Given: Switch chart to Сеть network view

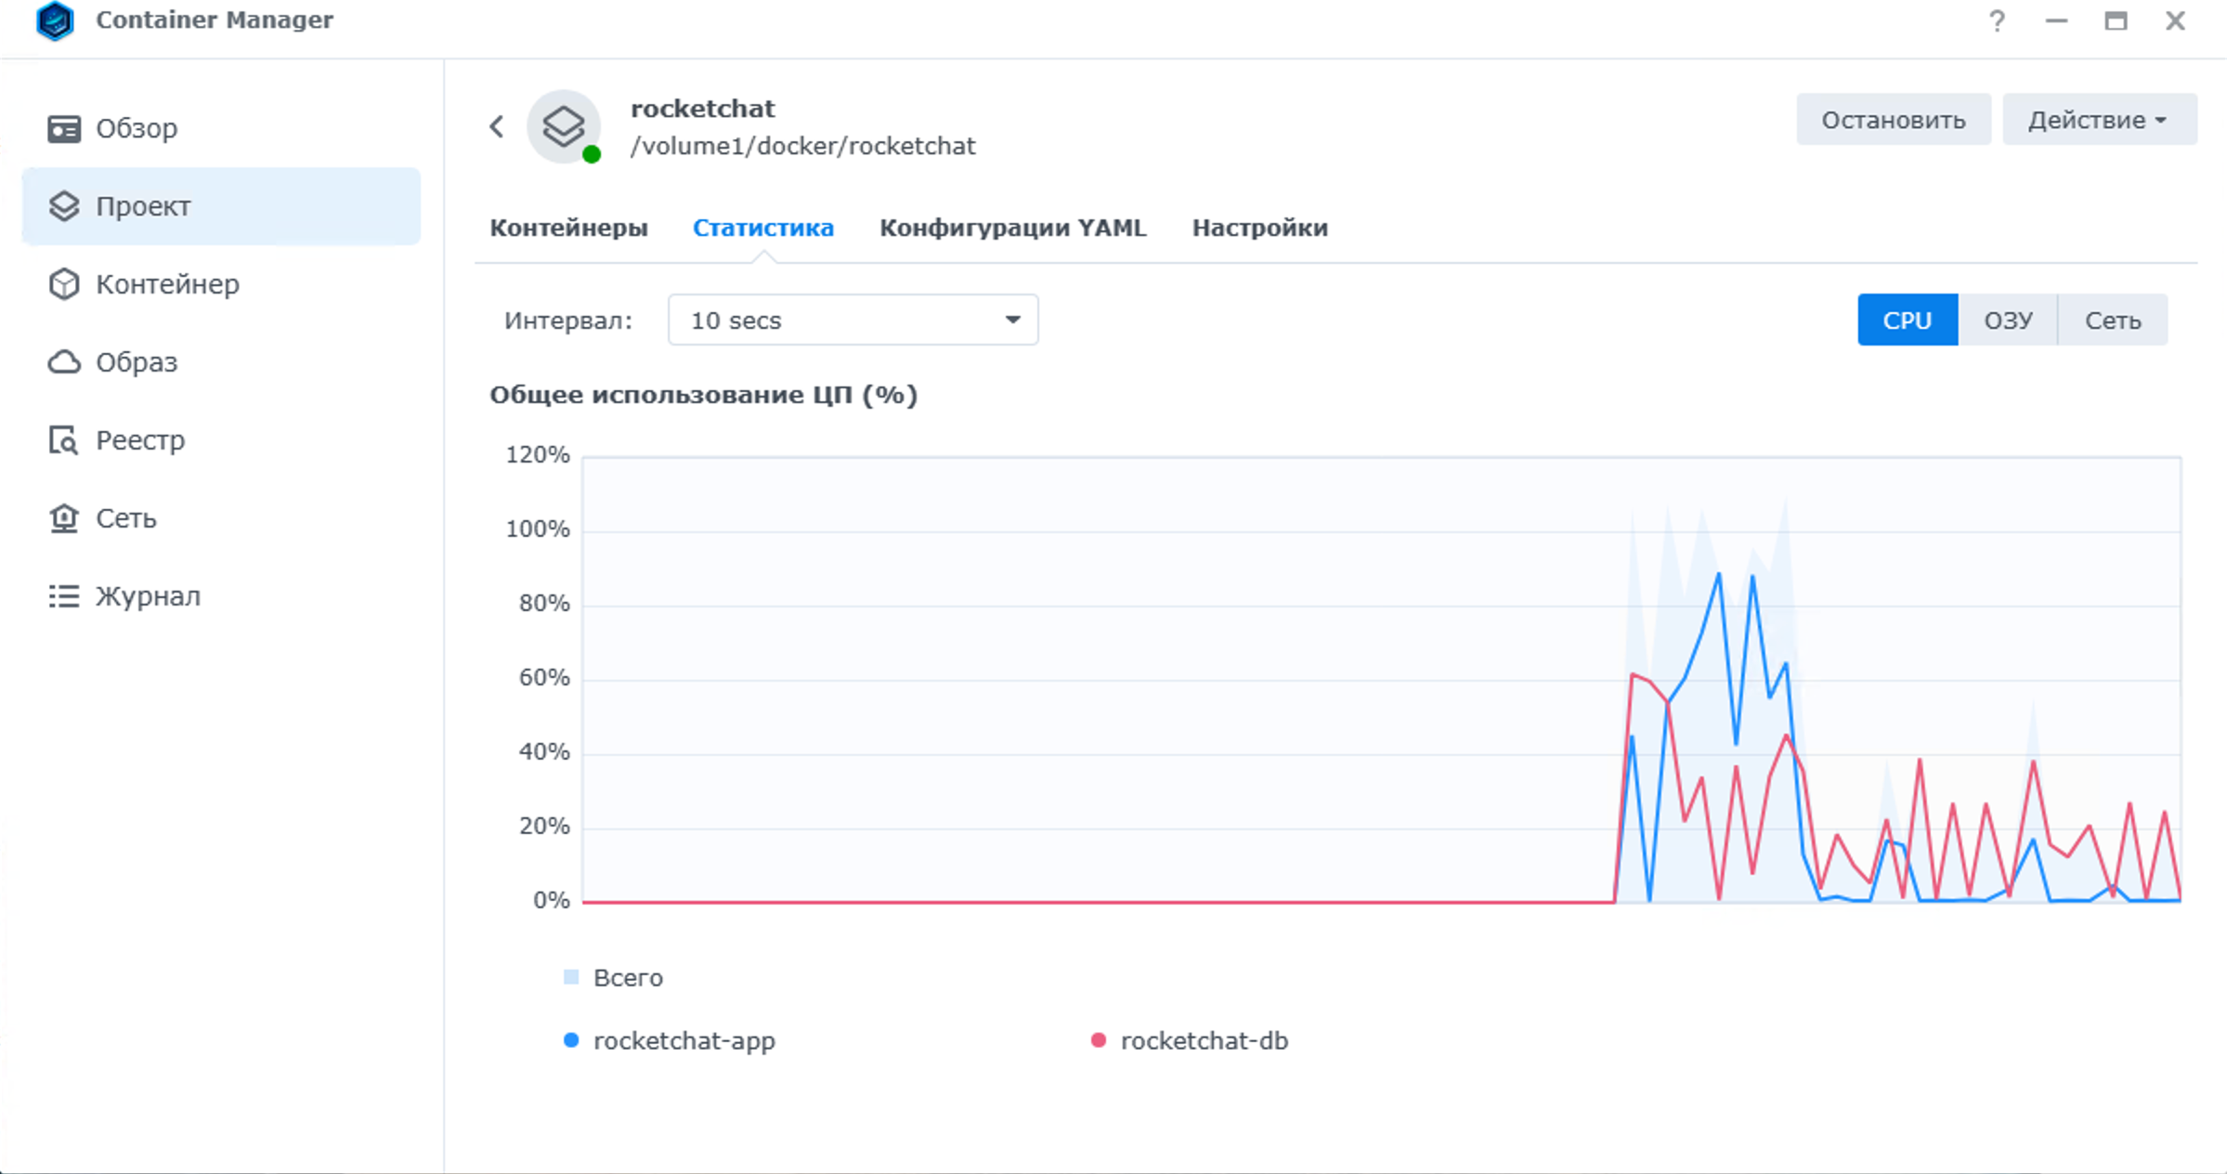Looking at the screenshot, I should [2113, 320].
